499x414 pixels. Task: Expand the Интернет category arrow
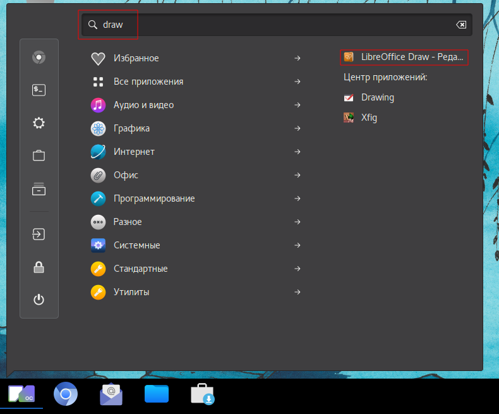coord(297,152)
